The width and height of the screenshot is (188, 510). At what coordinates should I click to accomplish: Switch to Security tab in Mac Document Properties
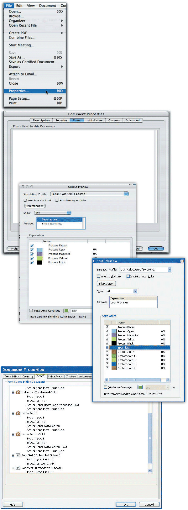pos(61,120)
